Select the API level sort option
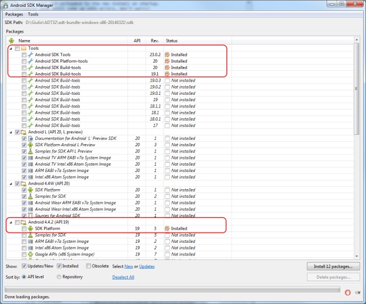The image size is (366, 304). click(24, 277)
